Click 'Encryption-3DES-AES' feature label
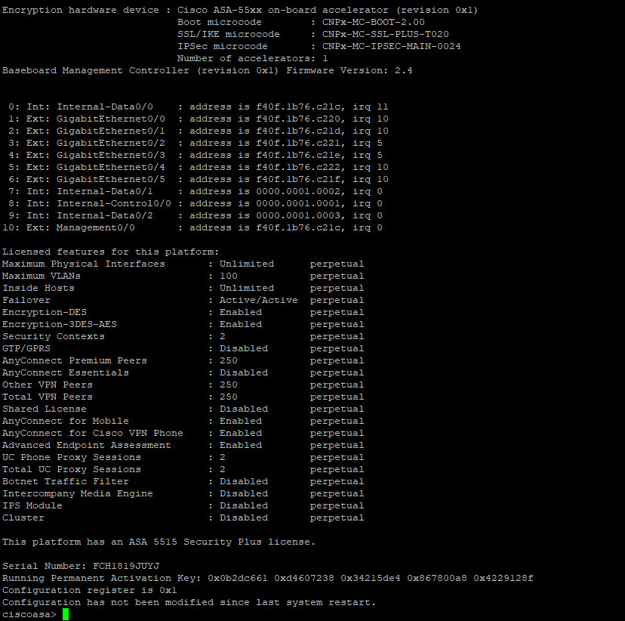 (x=60, y=324)
